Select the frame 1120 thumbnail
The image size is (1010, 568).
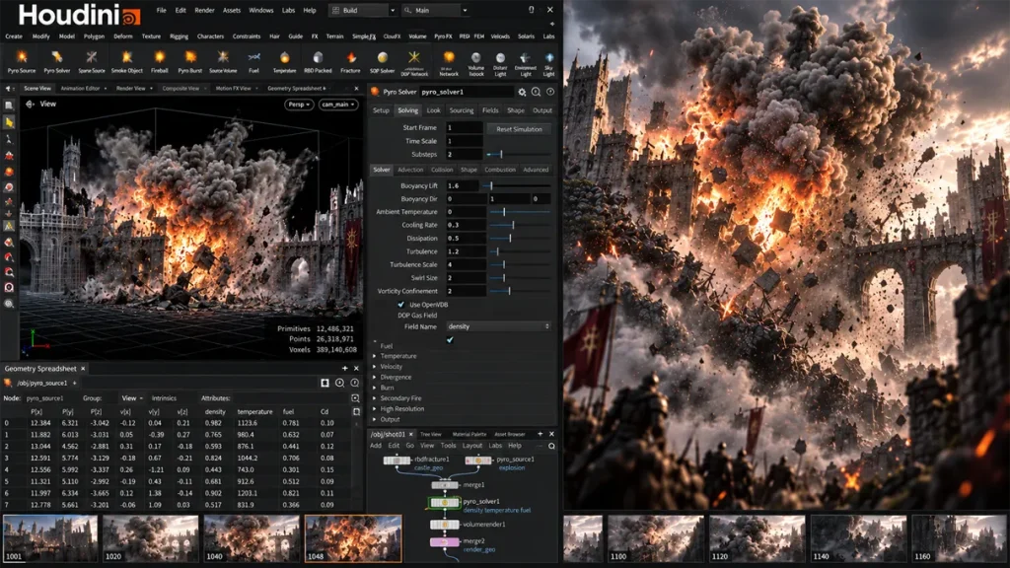[x=757, y=538]
